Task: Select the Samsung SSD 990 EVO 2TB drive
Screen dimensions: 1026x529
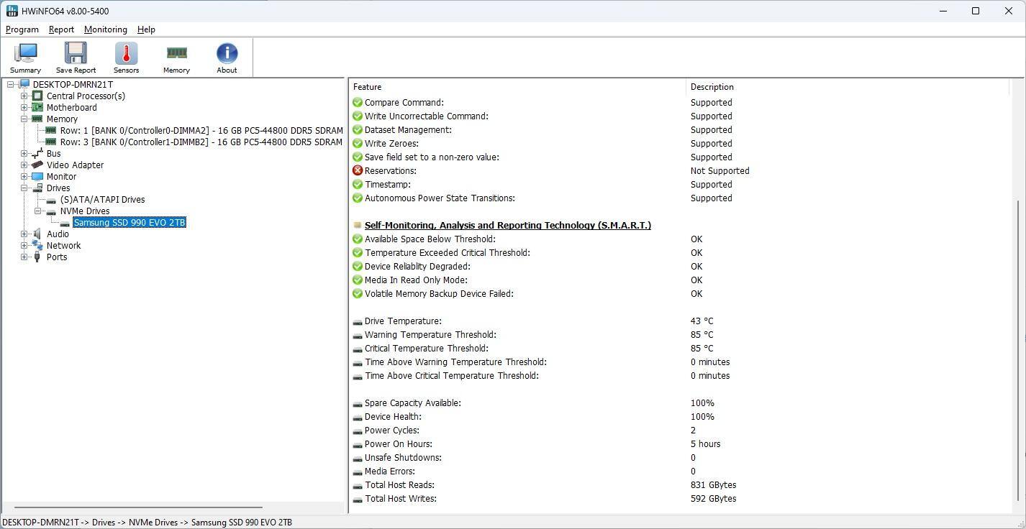Action: 130,223
